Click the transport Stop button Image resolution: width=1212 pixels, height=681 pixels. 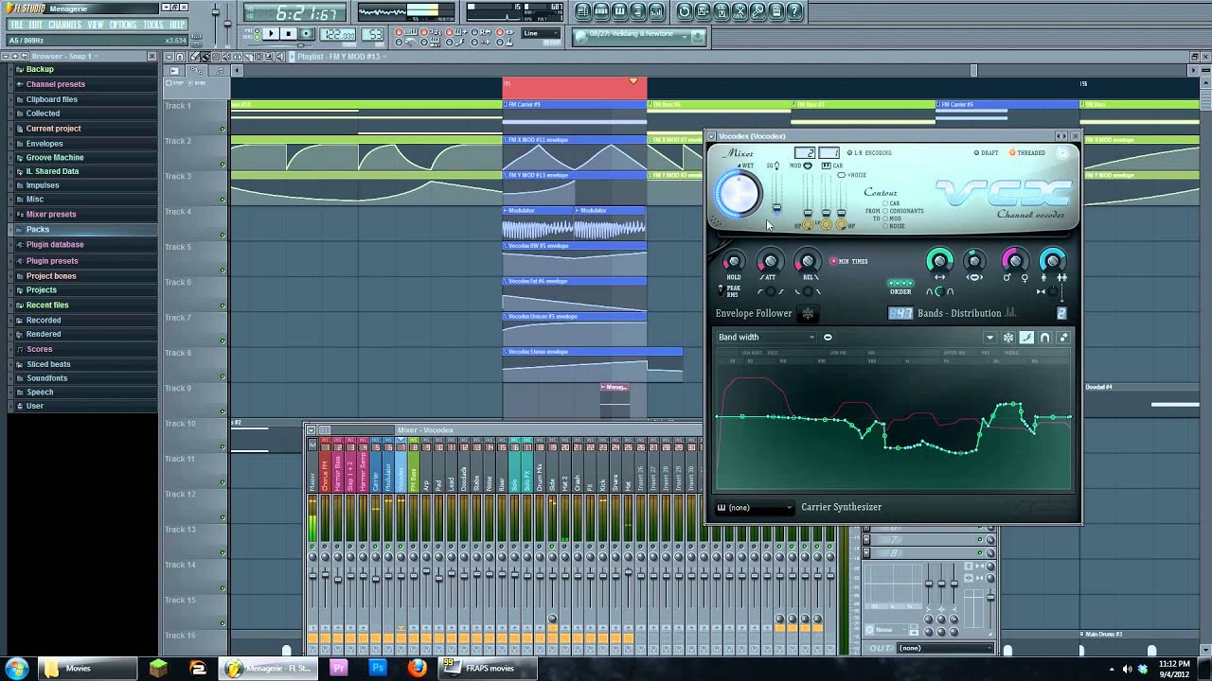pyautogui.click(x=288, y=34)
